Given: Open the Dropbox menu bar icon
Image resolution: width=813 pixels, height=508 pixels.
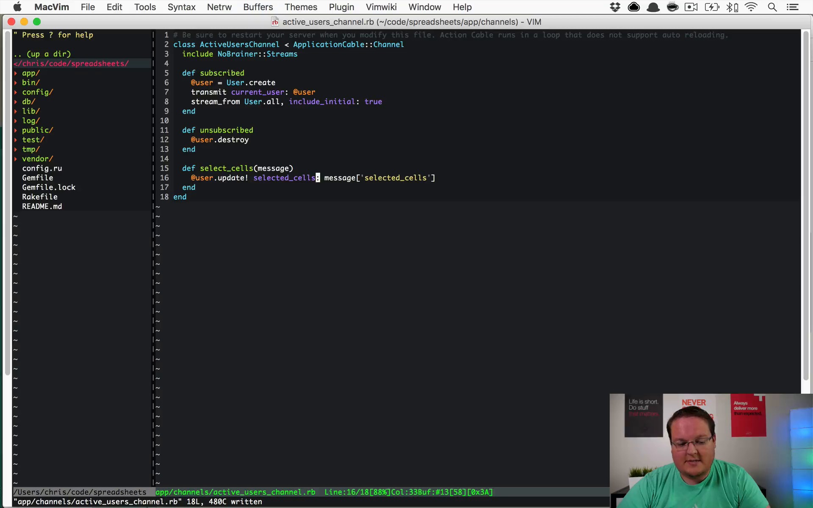Looking at the screenshot, I should (x=615, y=7).
